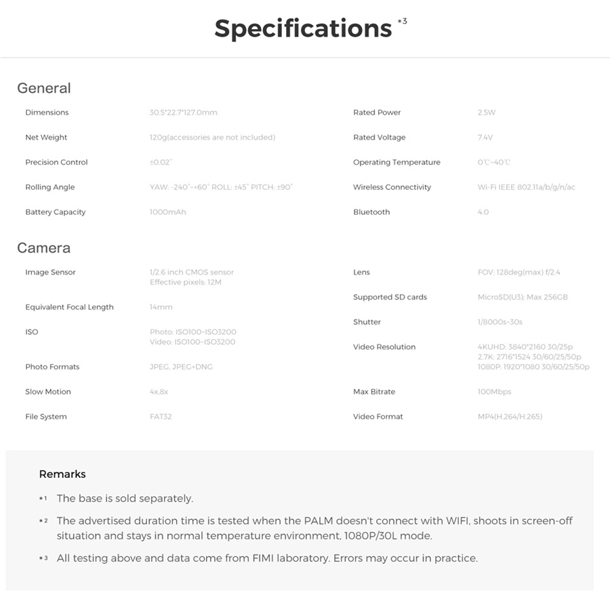This screenshot has height=610, width=610.
Task: Click the Specifications page heading
Action: coord(303,28)
